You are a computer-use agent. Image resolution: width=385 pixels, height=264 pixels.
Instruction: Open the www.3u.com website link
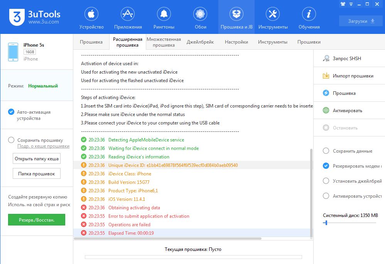44,22
